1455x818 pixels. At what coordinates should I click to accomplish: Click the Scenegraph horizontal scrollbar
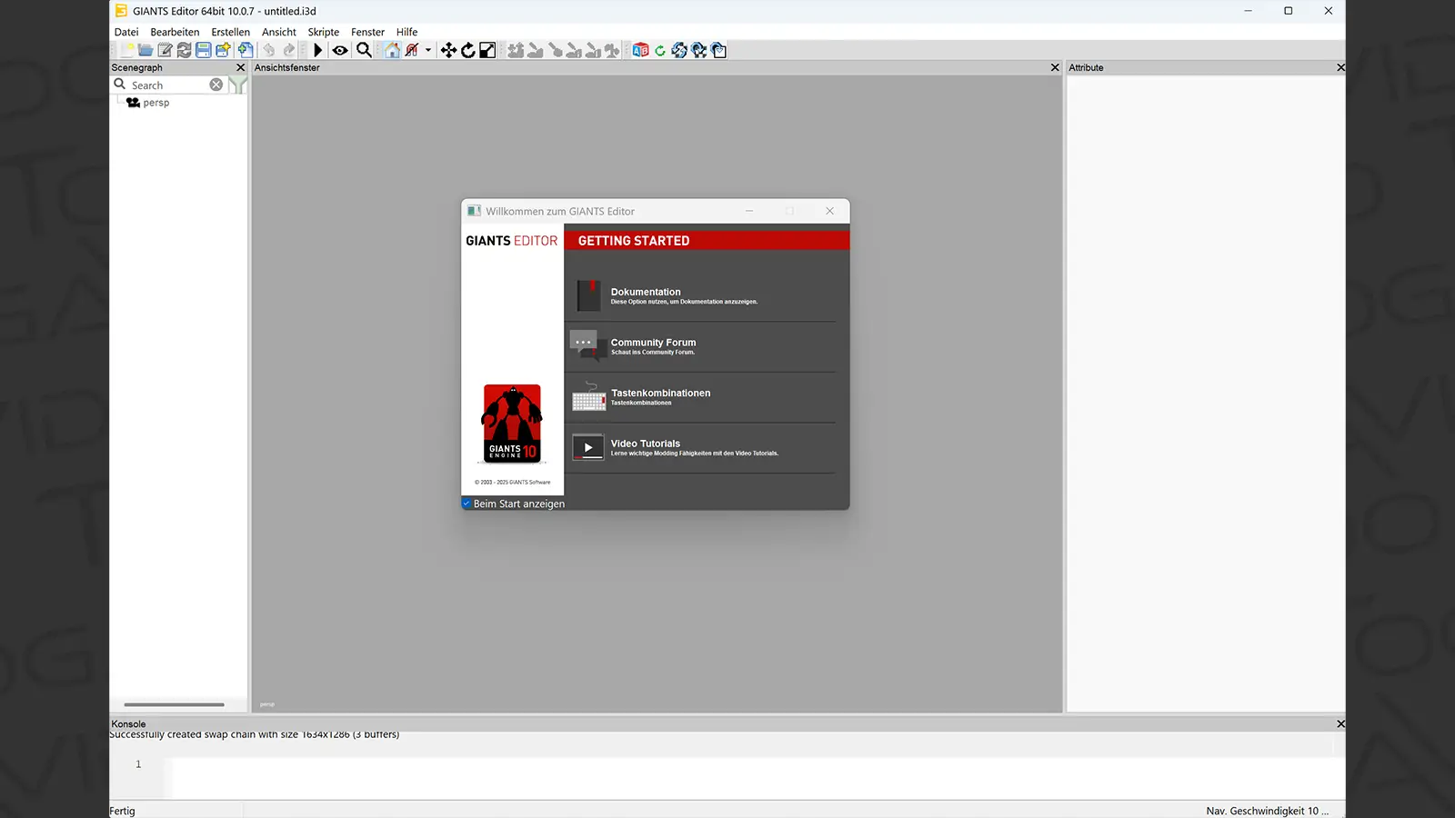(174, 704)
